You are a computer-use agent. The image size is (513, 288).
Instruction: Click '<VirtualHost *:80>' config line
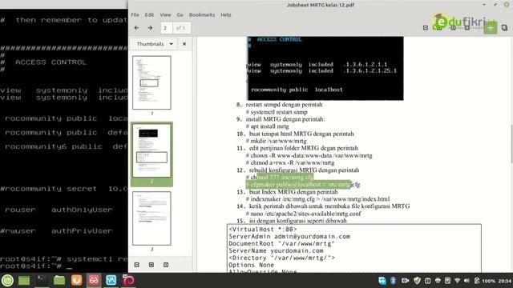point(262,230)
